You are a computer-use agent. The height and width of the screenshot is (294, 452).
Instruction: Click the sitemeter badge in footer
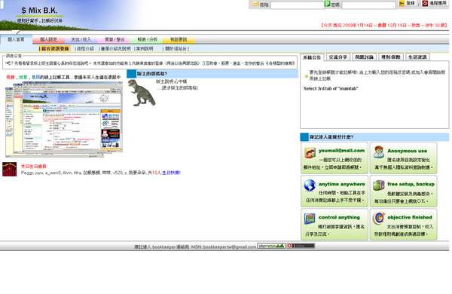pos(271,246)
